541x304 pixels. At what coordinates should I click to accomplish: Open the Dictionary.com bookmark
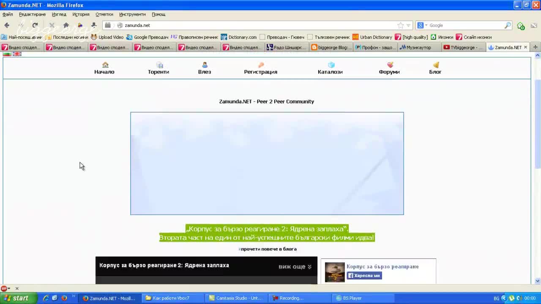[239, 37]
